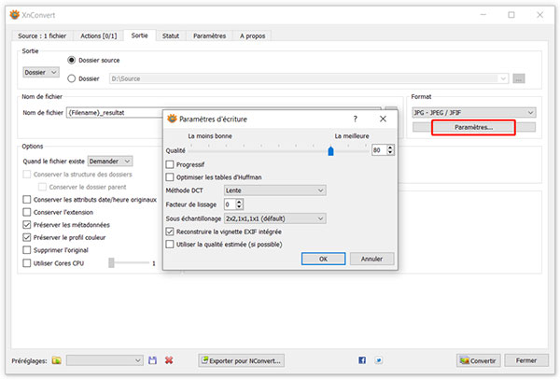Check Utiliser la qualité estimée option
The height and width of the screenshot is (380, 560).
click(x=170, y=245)
